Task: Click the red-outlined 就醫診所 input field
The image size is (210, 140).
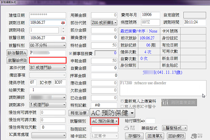Action: point(47,60)
